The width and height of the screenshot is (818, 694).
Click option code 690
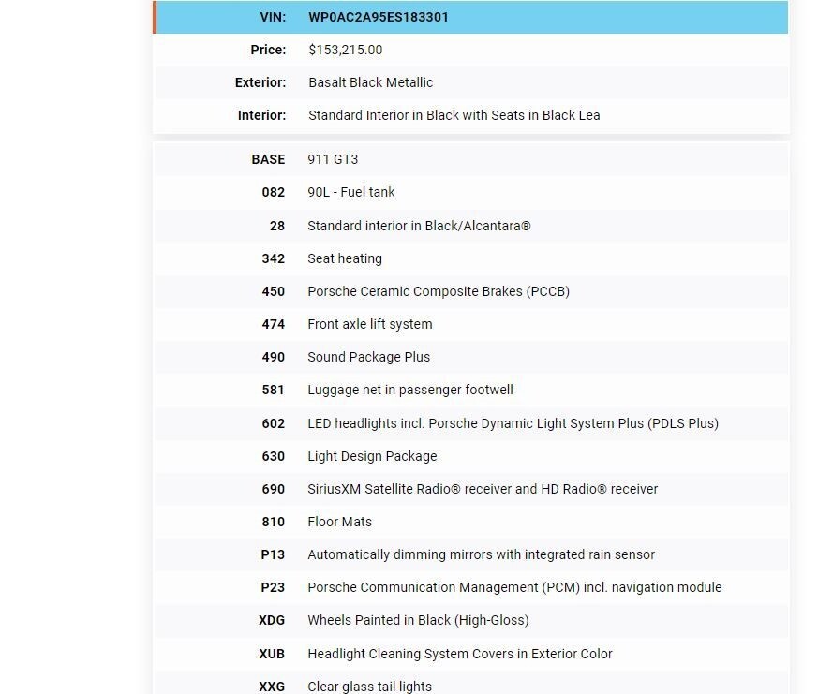[274, 490]
